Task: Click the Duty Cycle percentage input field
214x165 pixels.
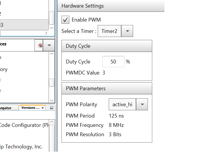Action: (x=113, y=62)
